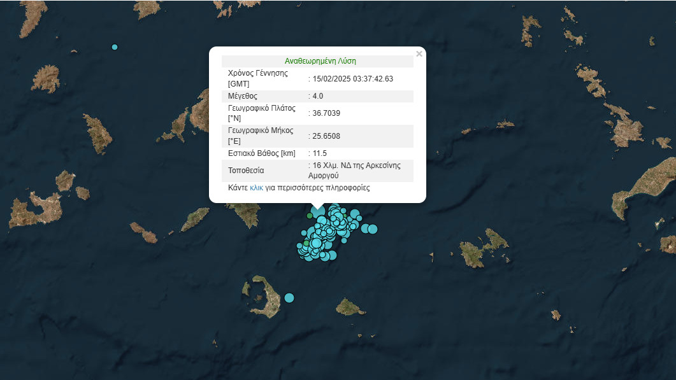Click the 'Αναθεωρημένη Λύση' popup header
This screenshot has height=380, width=676.
[320, 61]
